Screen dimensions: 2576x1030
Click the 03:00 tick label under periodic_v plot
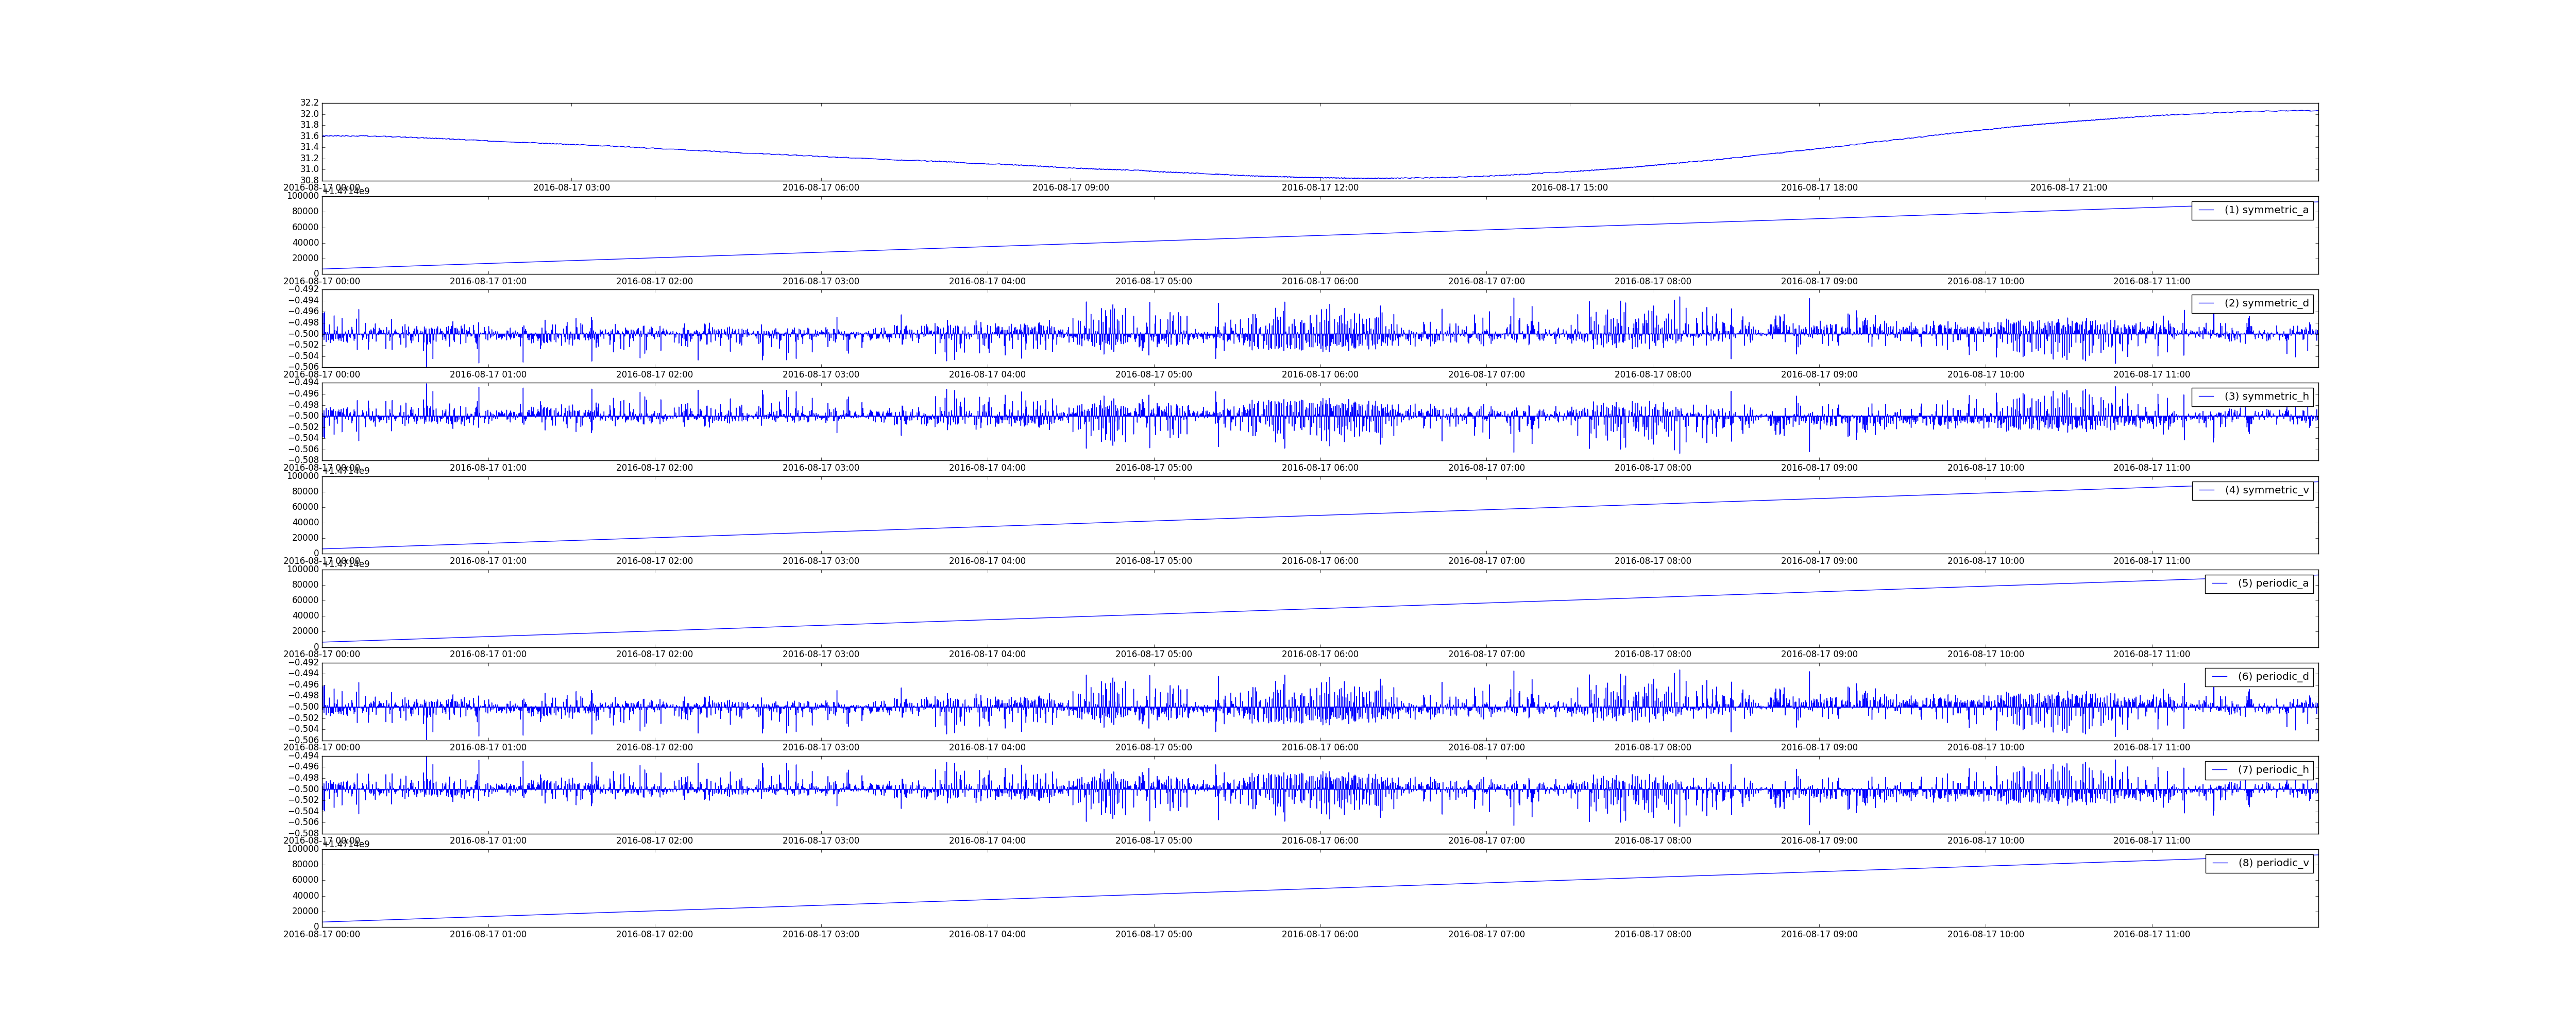click(x=820, y=935)
